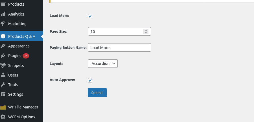Click the Tools wrench icon
This screenshot has height=122, width=254.
(3, 84)
